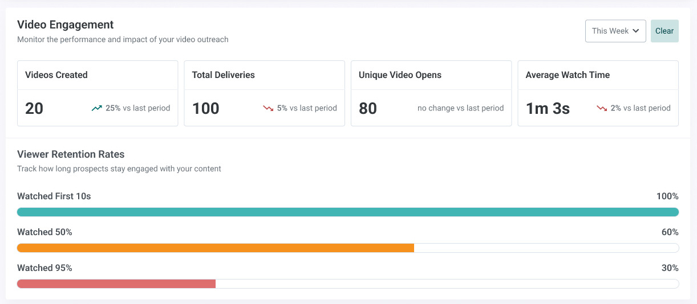Click the 100% retention value
697x304 pixels.
[x=667, y=196]
